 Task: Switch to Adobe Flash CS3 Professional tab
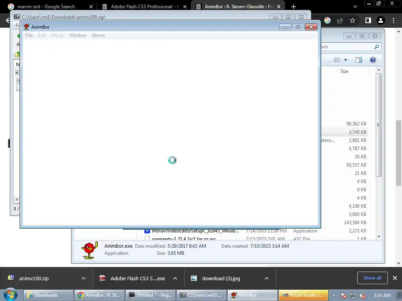pyautogui.click(x=145, y=7)
